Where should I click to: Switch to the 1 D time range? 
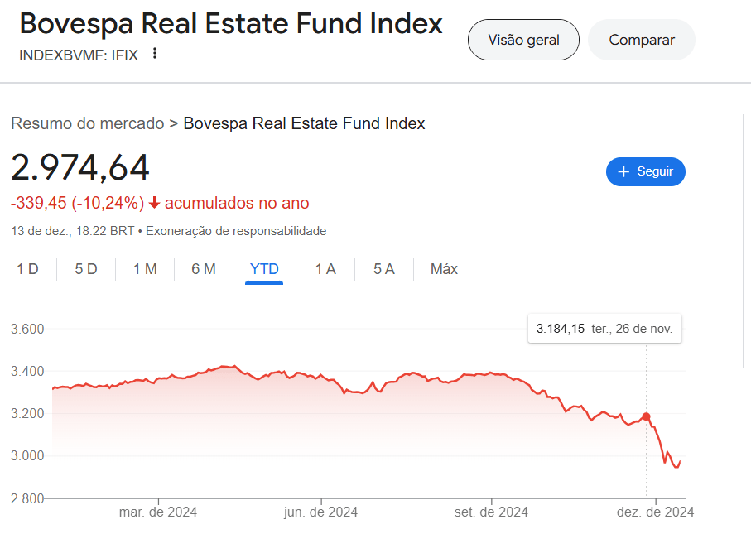28,269
